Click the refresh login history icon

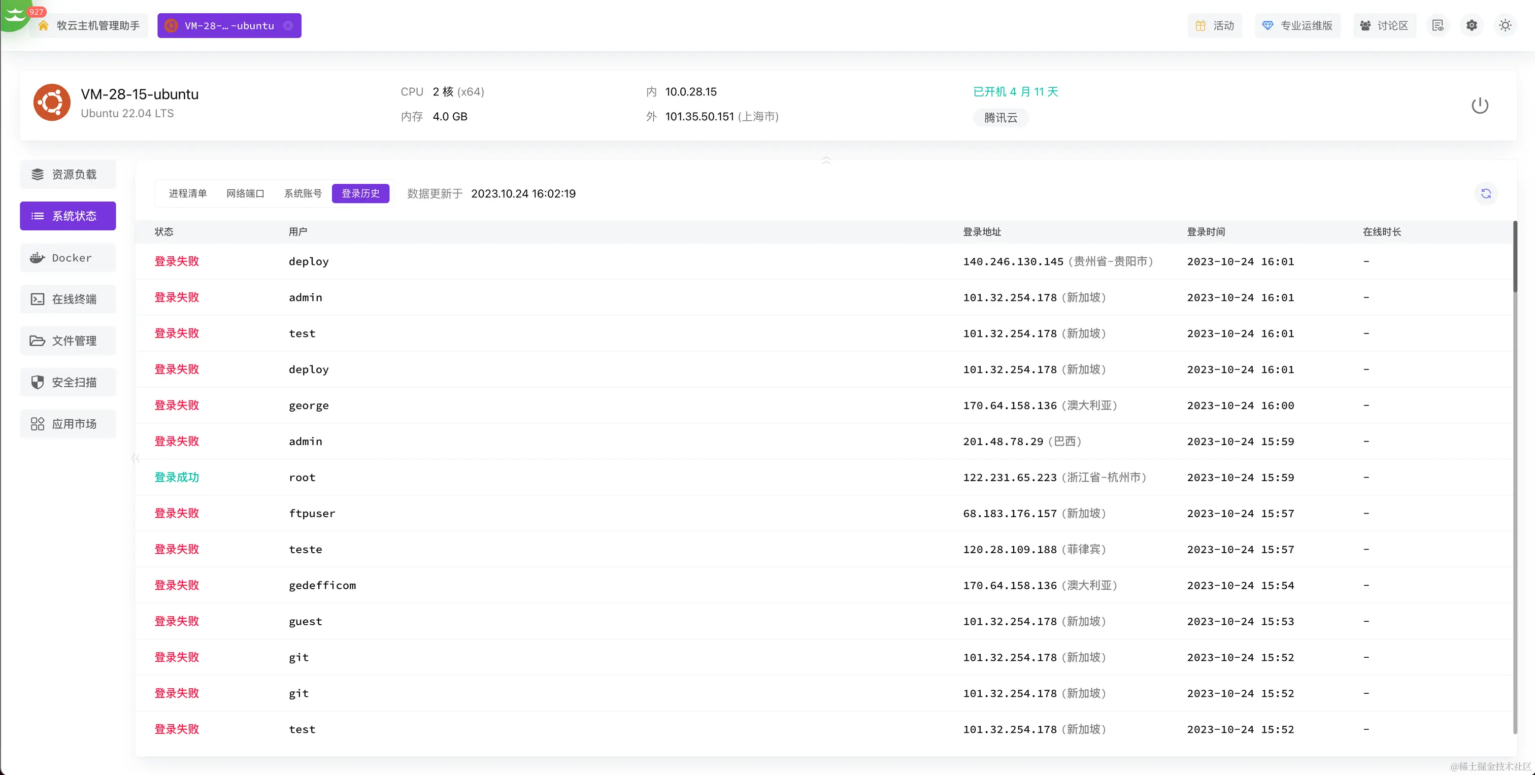point(1486,193)
